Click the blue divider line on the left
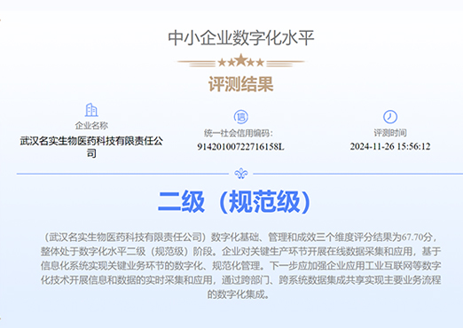The width and height of the screenshot is (463, 328). (122, 174)
